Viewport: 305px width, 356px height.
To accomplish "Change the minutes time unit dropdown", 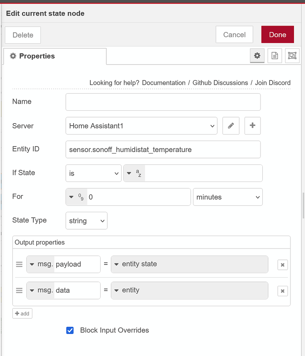I will point(228,197).
